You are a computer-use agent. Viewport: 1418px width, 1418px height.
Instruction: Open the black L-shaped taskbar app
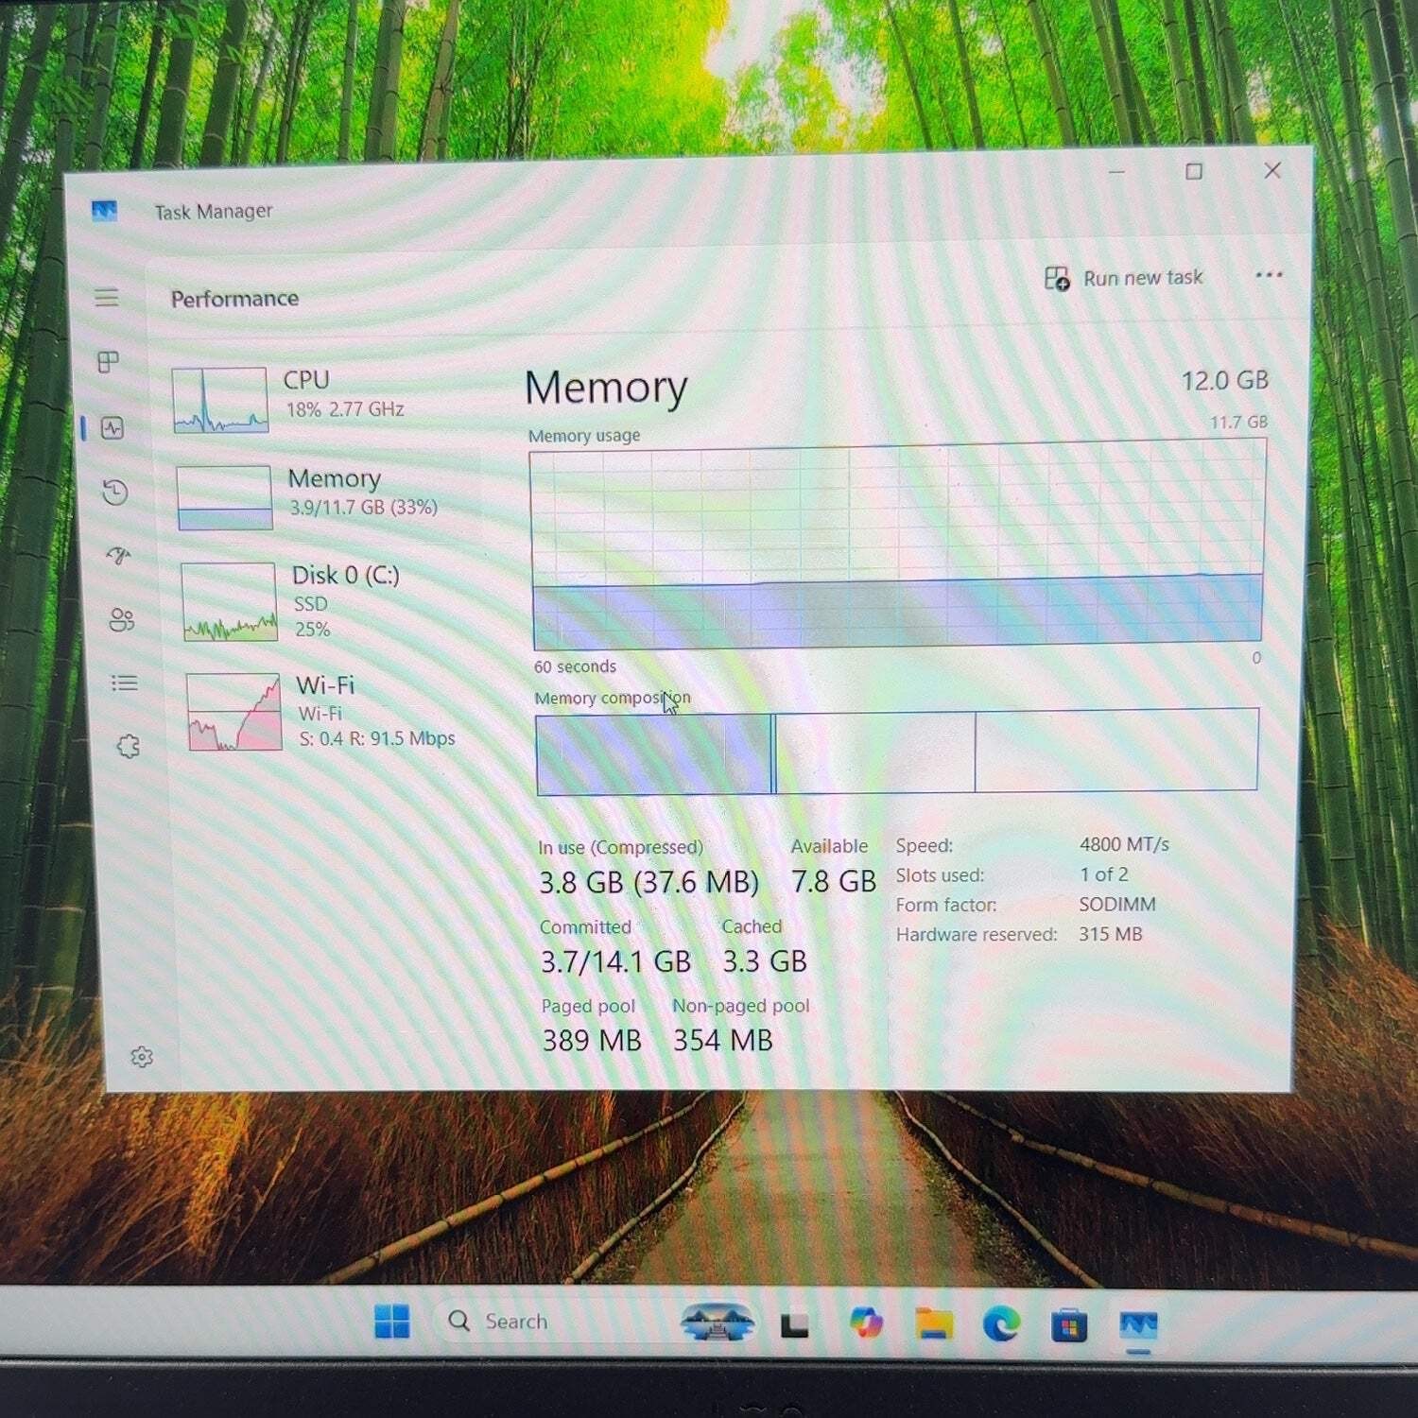pos(794,1325)
